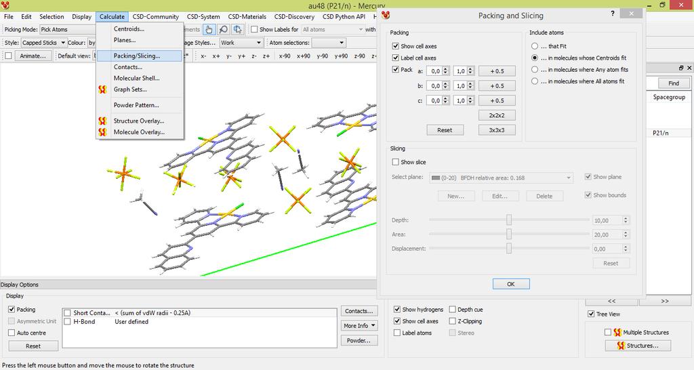Click the z- view toolbar button
The width and height of the screenshot is (694, 370).
click(254, 56)
